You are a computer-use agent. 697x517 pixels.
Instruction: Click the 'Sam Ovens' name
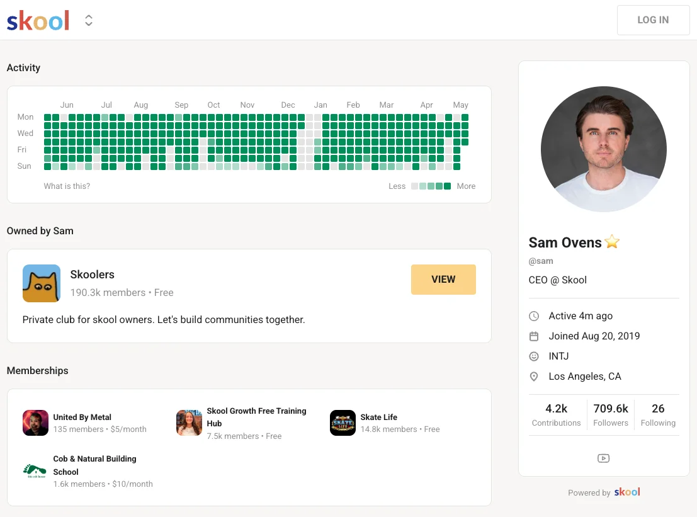coord(565,242)
